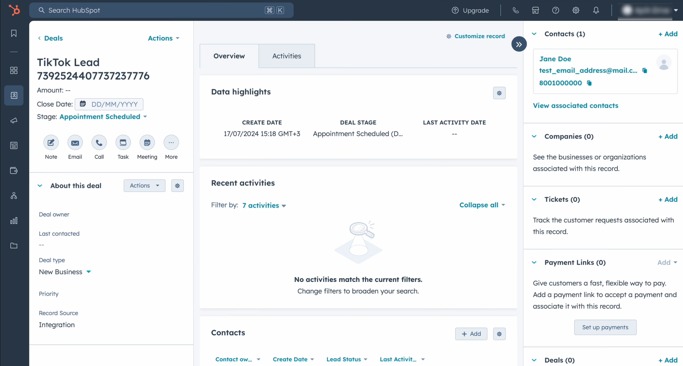The width and height of the screenshot is (683, 366).
Task: Collapse the Contacts (1) sidebar section
Action: tap(534, 34)
